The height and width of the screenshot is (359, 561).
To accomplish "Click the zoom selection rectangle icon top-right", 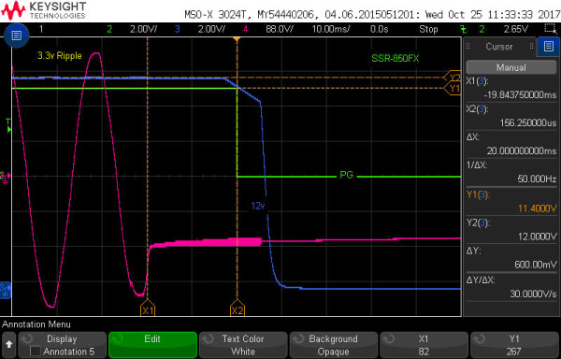I will pos(549,28).
